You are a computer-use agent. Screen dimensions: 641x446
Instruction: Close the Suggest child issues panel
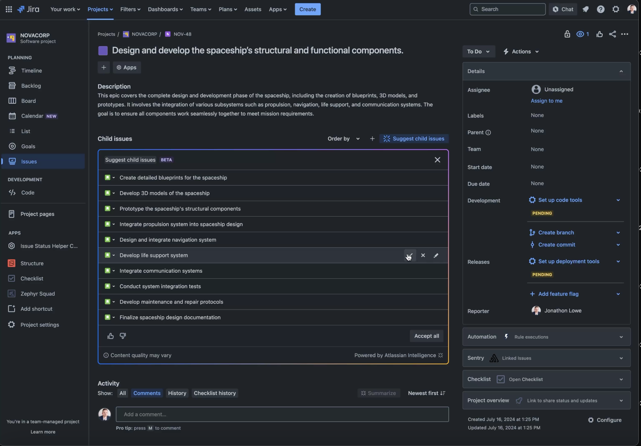tap(437, 160)
